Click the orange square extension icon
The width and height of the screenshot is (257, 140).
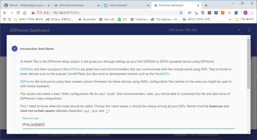223,13
